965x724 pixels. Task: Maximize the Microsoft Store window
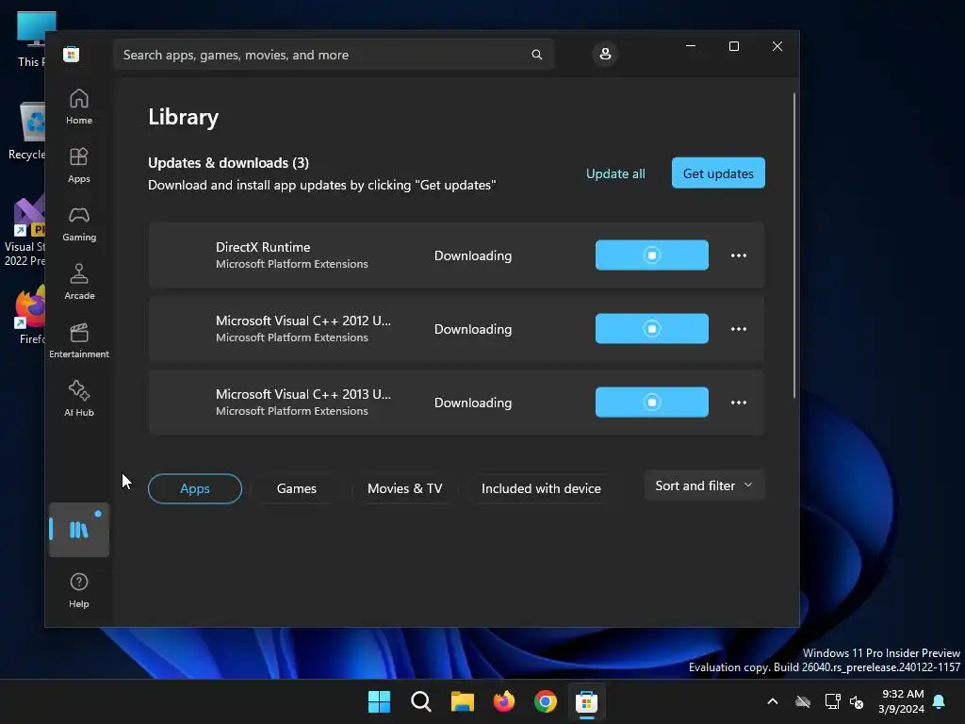point(734,46)
